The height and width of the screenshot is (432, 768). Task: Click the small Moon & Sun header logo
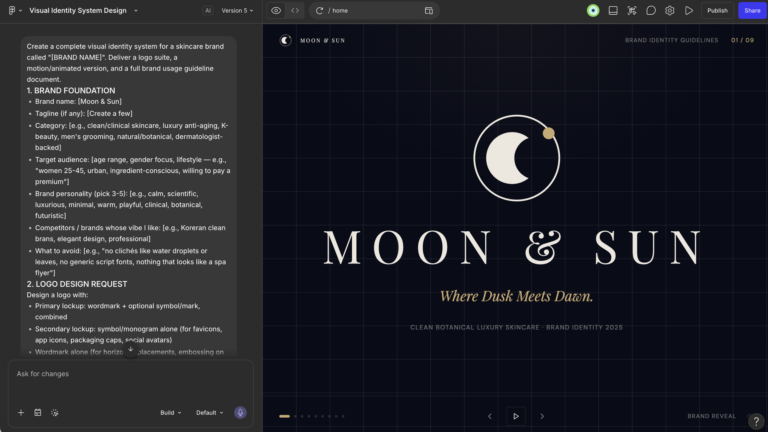[285, 40]
